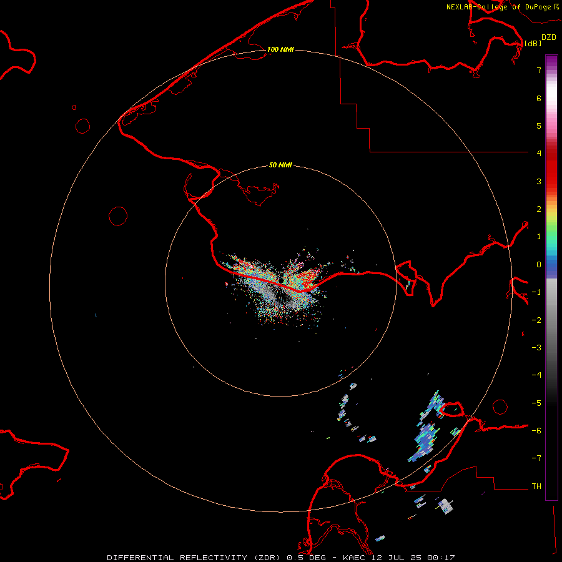Click the 7 value on color scale
Viewport: 562px width, 562px height.
coord(539,70)
